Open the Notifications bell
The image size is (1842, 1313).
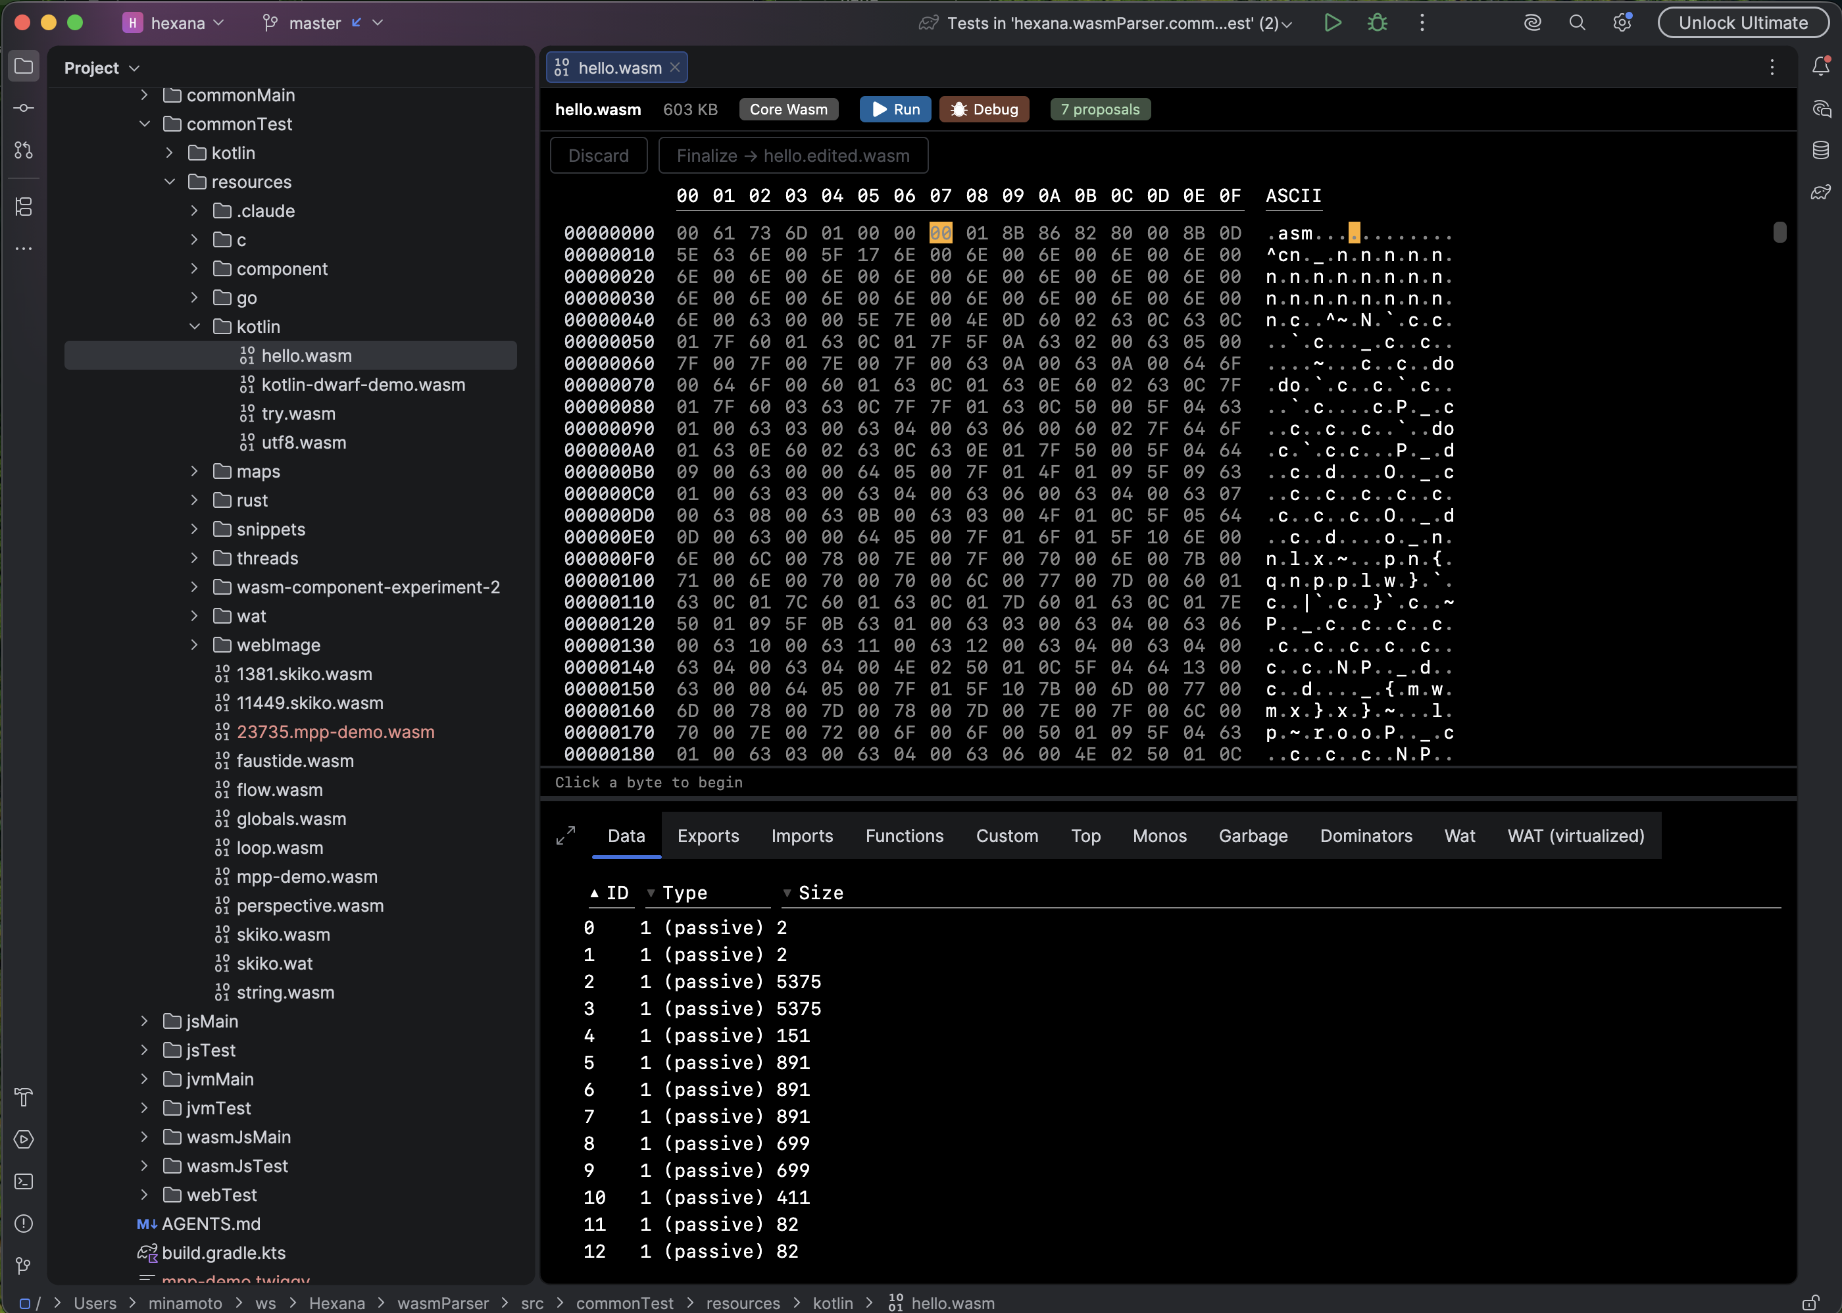click(1821, 66)
